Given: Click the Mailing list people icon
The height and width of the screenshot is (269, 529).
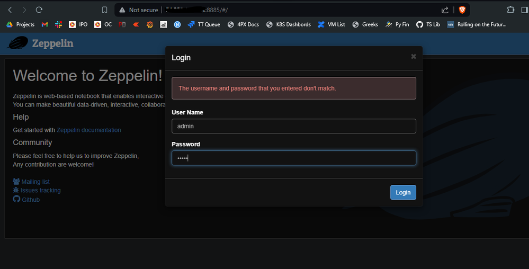Looking at the screenshot, I should point(16,181).
